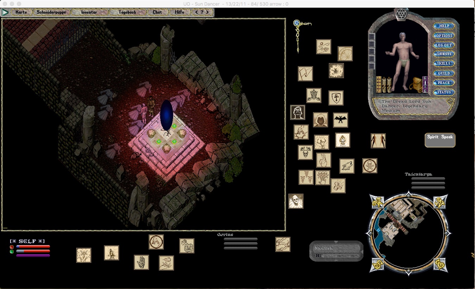The height and width of the screenshot is (289, 475).
Task: Activate the slash marks spell icon
Action: pyautogui.click(x=305, y=74)
